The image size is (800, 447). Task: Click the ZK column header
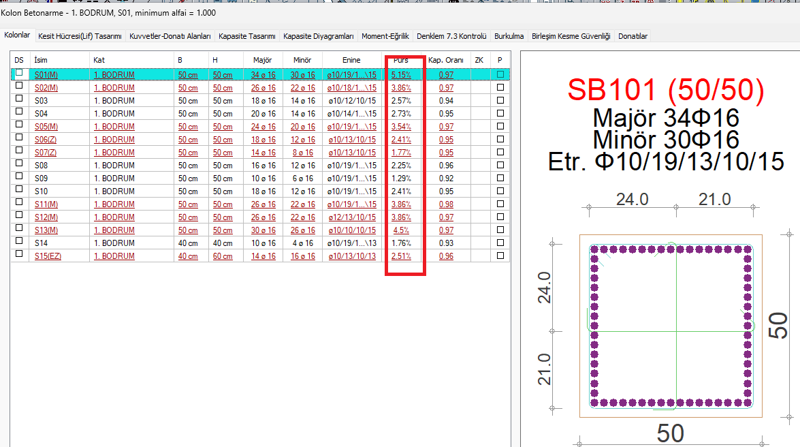[479, 60]
